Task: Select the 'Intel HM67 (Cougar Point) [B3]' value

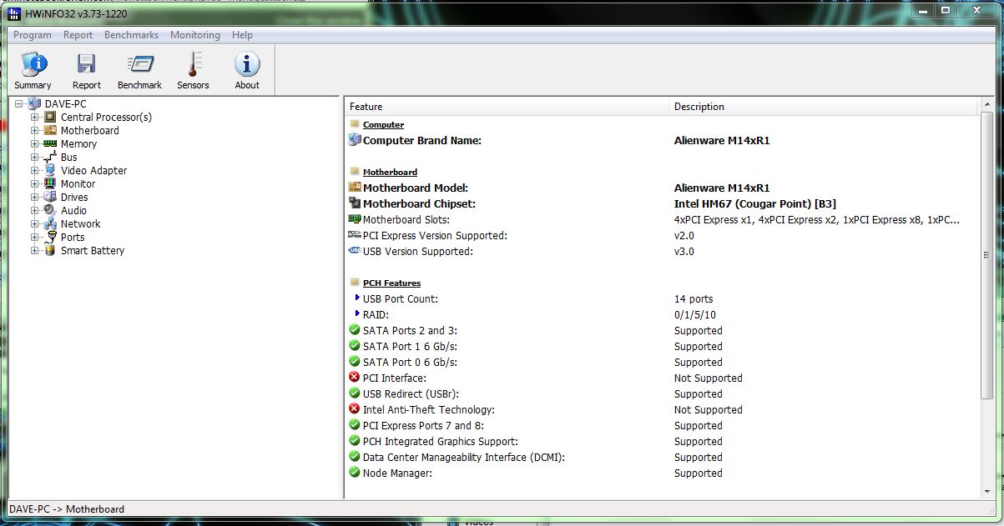Action: [x=755, y=203]
